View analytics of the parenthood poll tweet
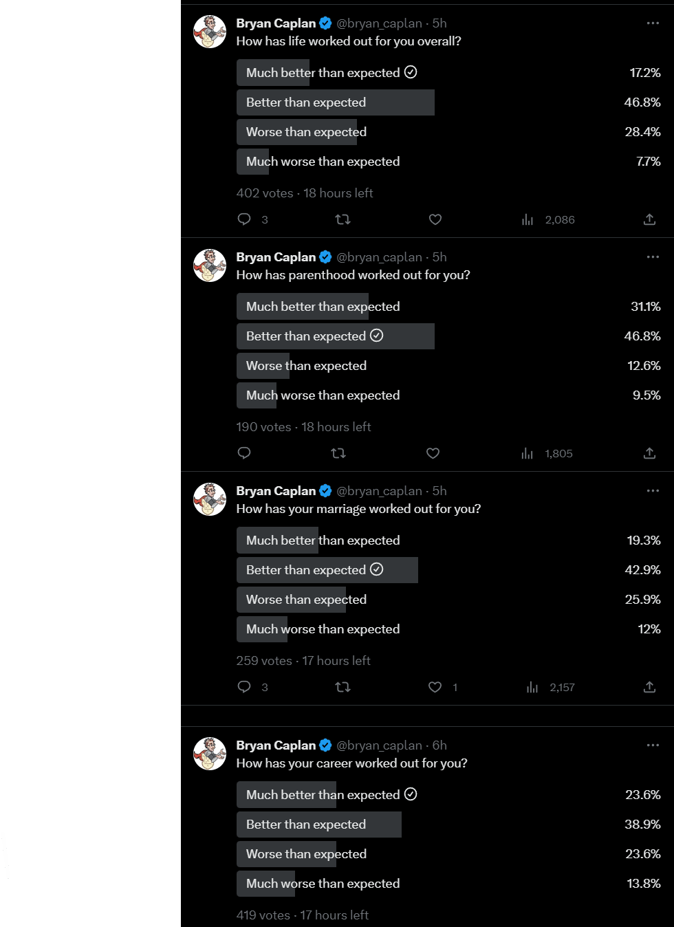 547,453
